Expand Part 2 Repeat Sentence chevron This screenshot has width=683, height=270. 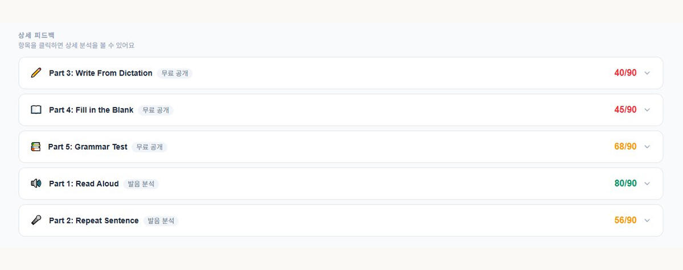pos(647,221)
